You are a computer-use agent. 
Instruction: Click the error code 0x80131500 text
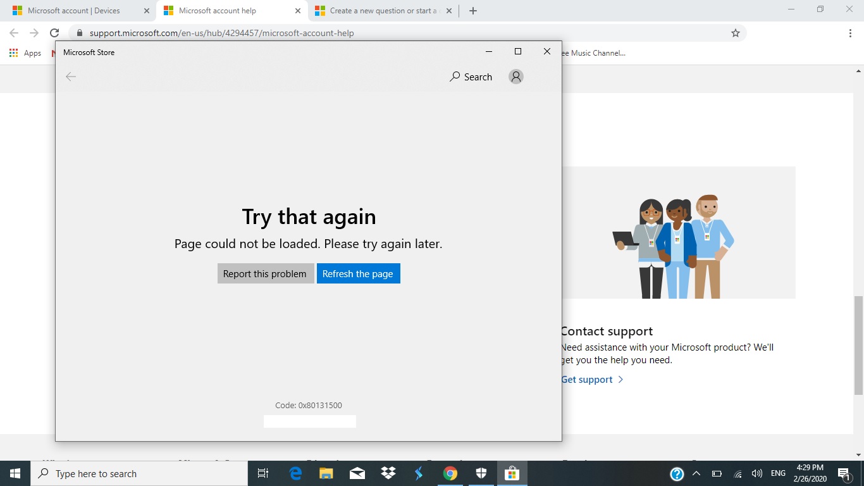pyautogui.click(x=309, y=405)
